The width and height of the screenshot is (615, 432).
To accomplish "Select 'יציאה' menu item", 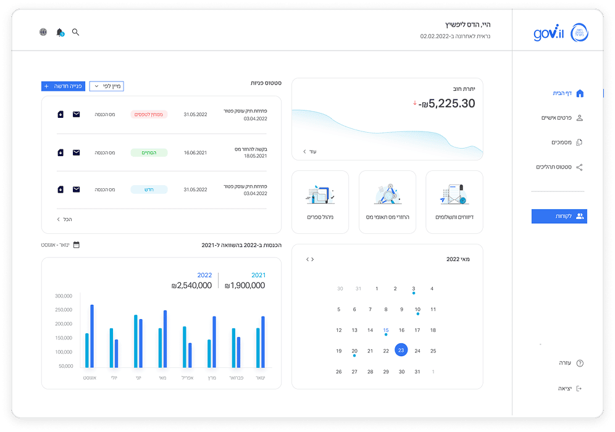I will [x=565, y=388].
